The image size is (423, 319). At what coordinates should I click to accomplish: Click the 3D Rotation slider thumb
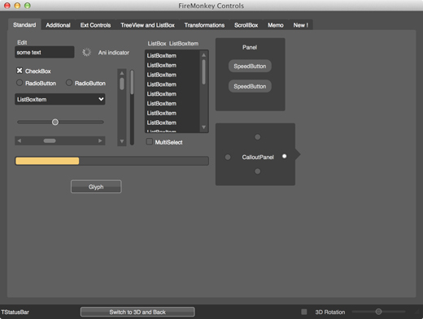click(x=378, y=312)
